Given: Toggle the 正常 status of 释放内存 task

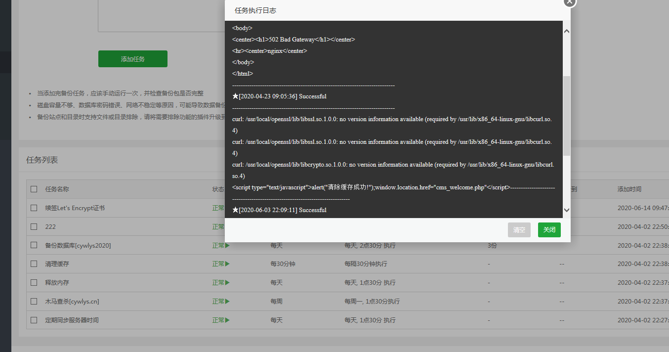Looking at the screenshot, I should coord(221,283).
